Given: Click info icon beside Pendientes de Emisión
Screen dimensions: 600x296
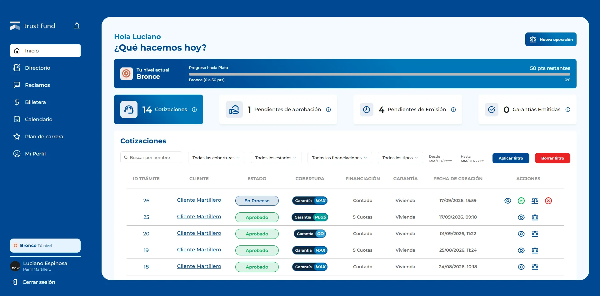Looking at the screenshot, I should click(x=453, y=110).
